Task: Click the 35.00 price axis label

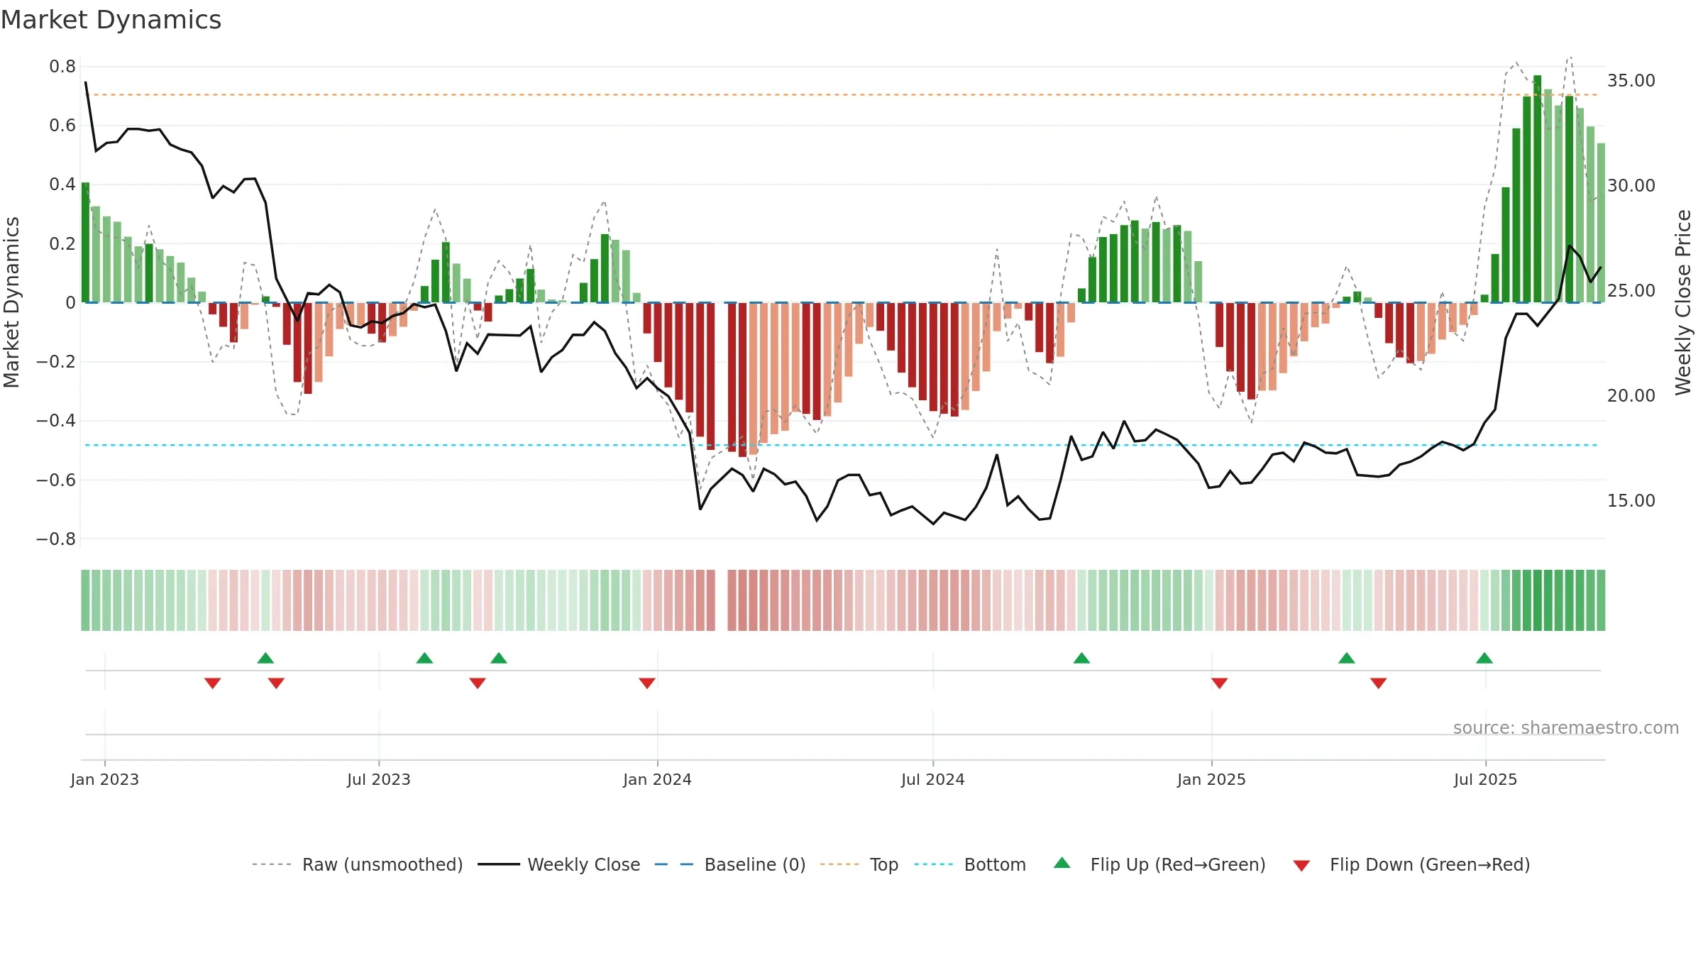Action: [x=1631, y=81]
